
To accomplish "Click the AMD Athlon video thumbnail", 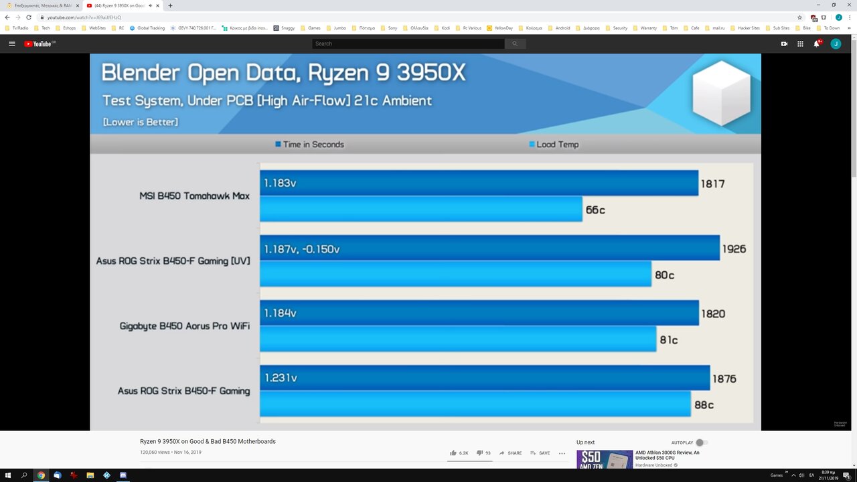I will pyautogui.click(x=605, y=459).
